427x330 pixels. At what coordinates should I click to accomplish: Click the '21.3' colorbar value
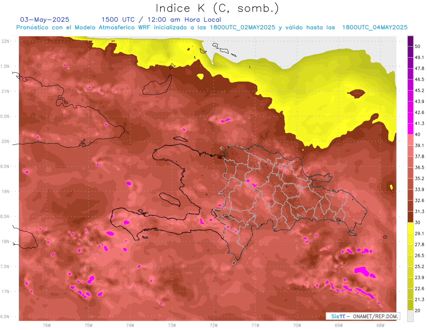(x=420, y=299)
